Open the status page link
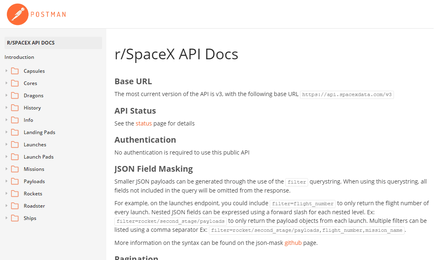The image size is (434, 260). click(143, 123)
